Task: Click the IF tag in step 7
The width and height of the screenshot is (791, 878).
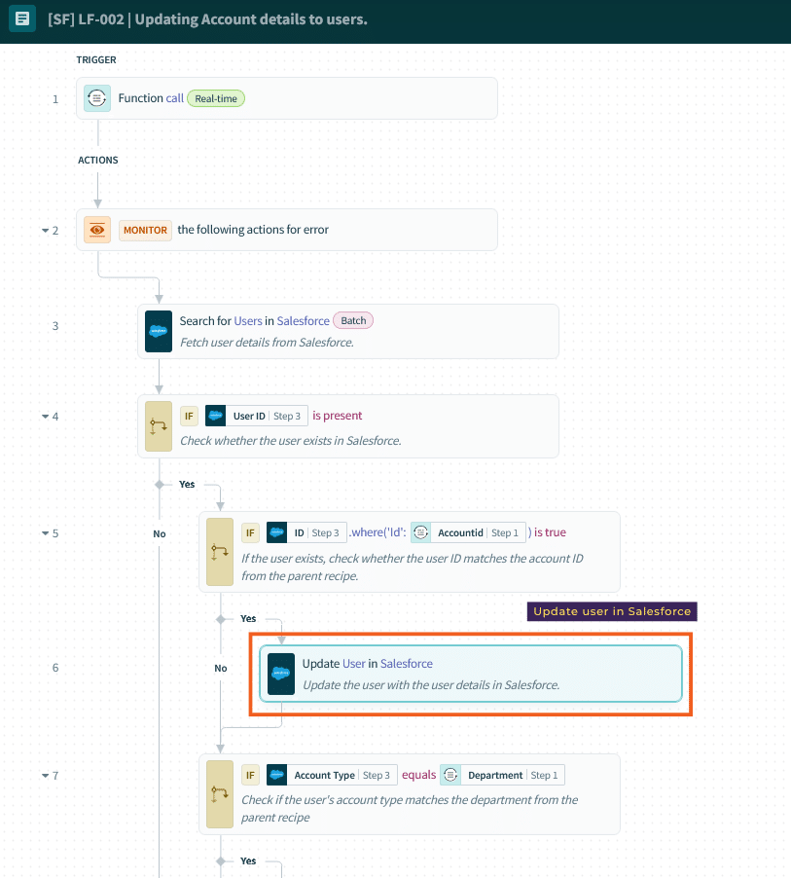Action: tap(250, 775)
